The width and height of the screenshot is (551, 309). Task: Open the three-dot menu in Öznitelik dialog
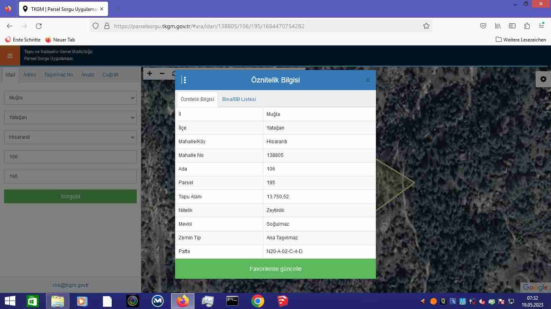click(184, 80)
